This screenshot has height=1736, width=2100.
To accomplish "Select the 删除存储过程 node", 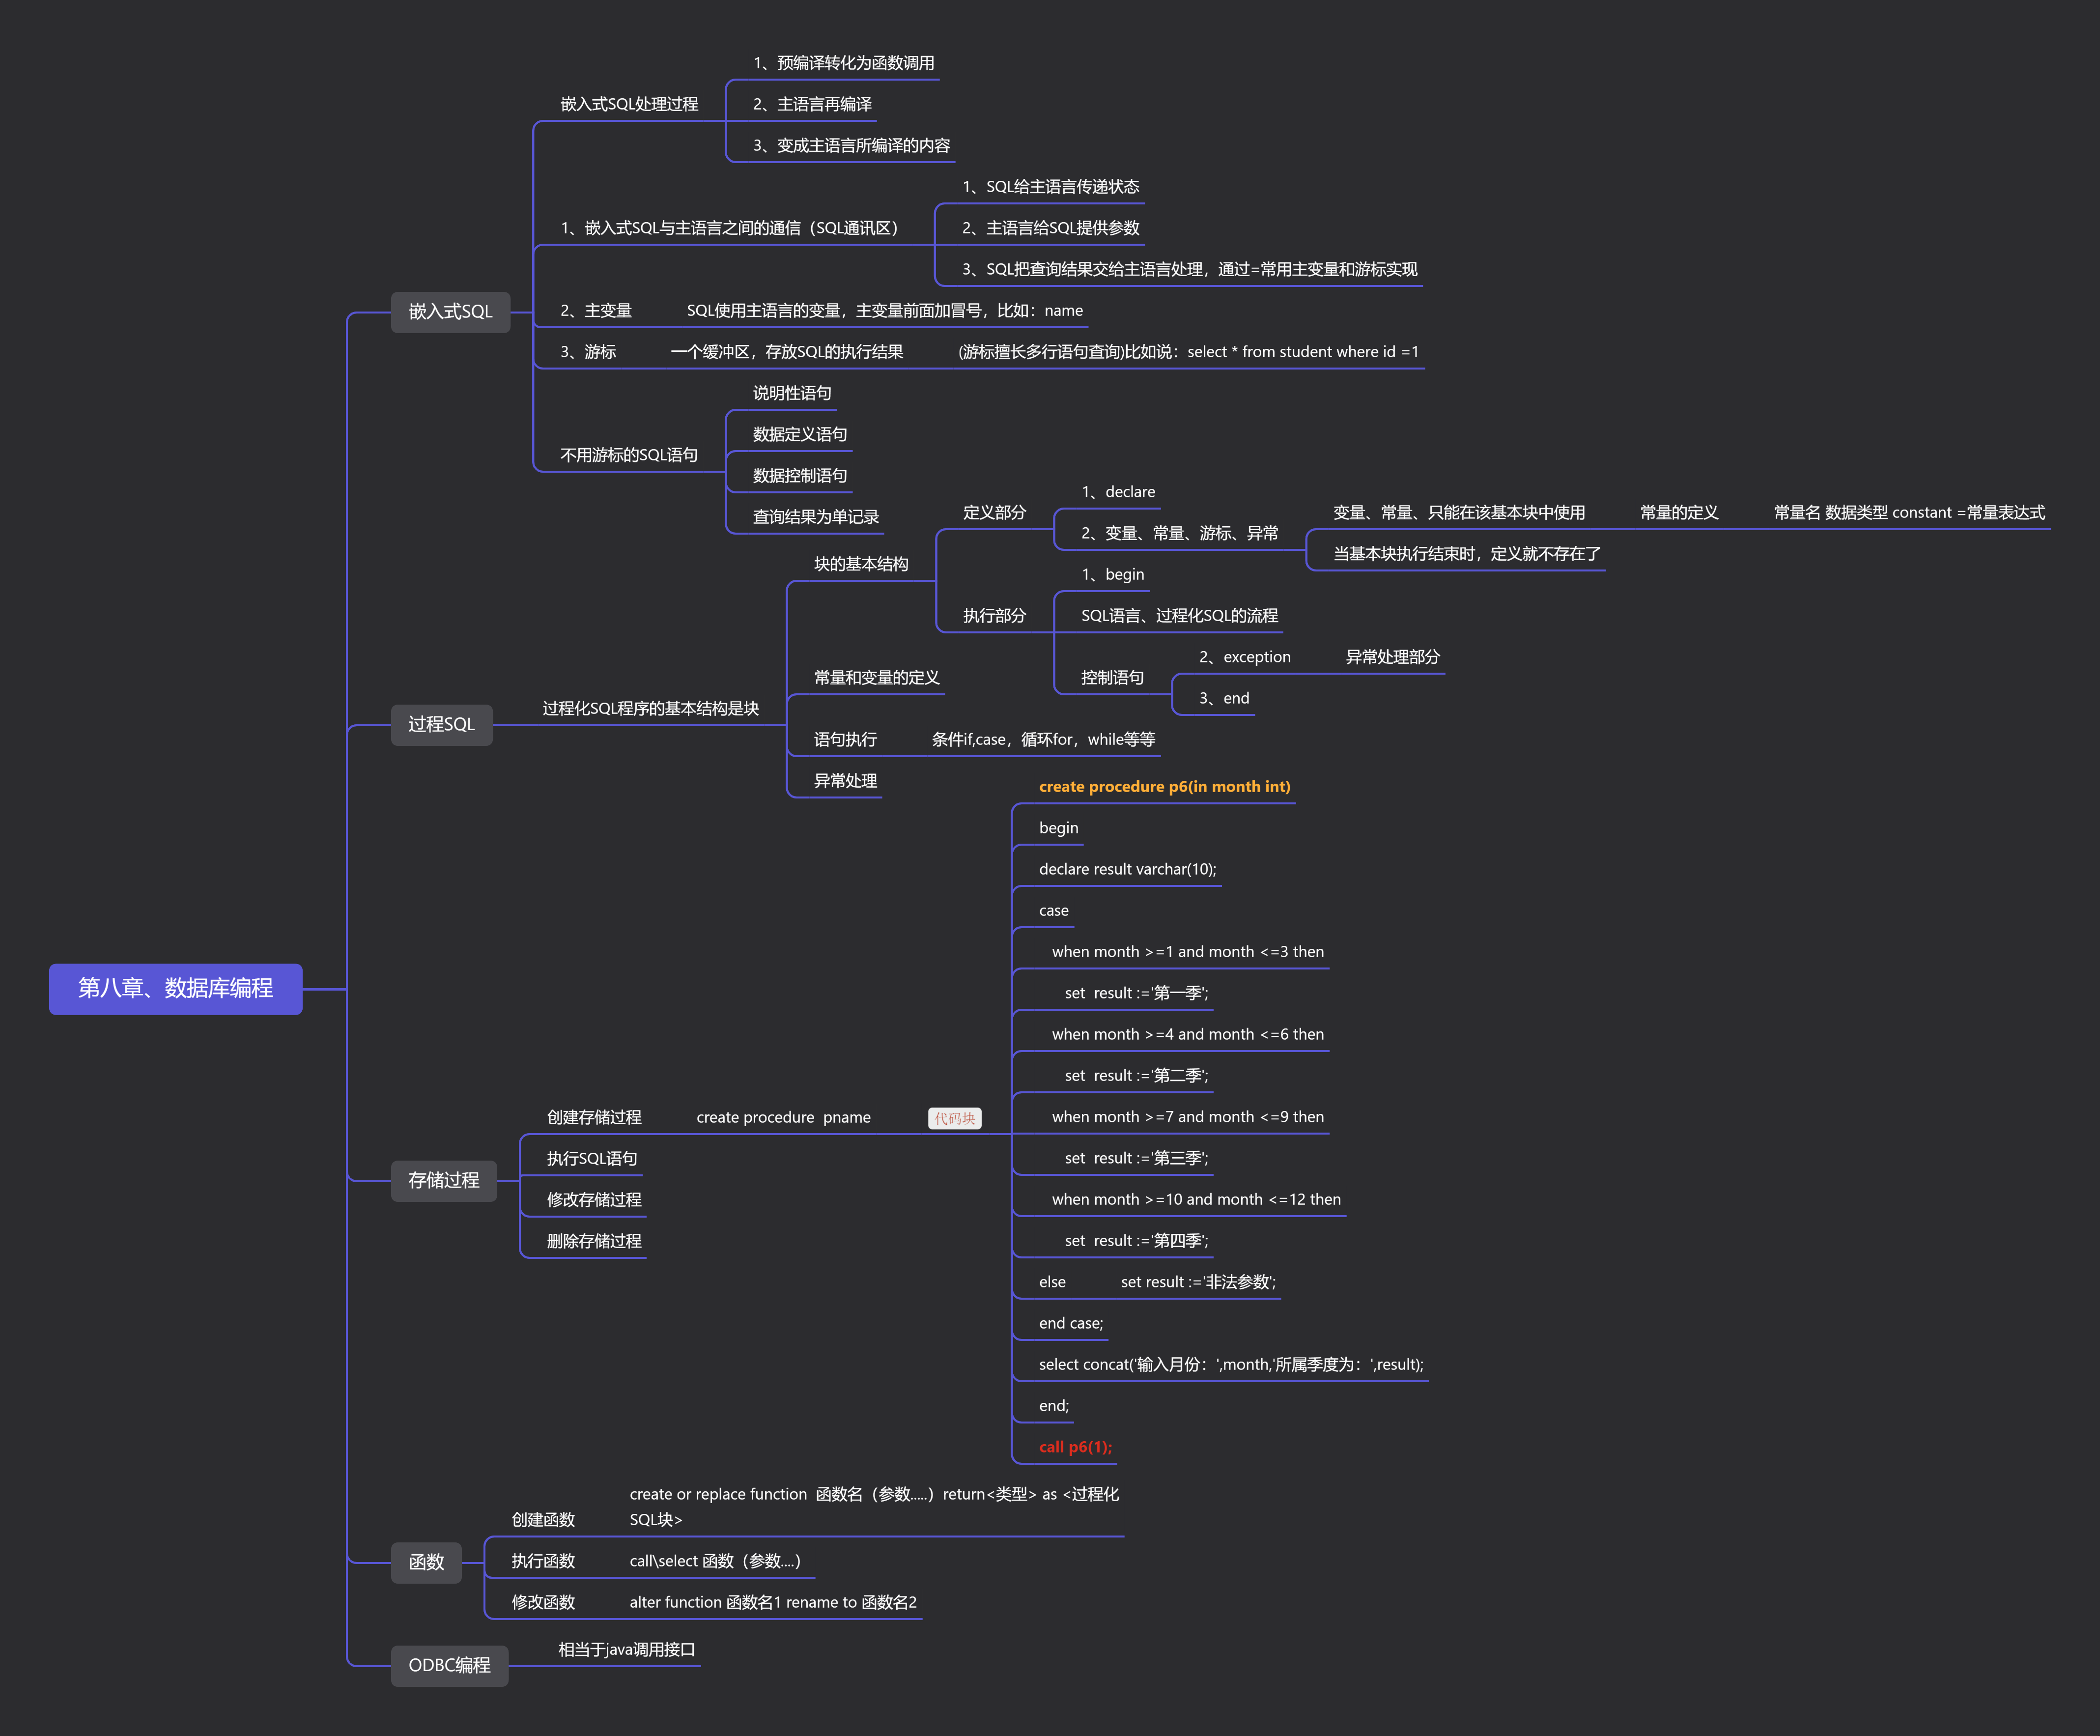I will tap(594, 1241).
